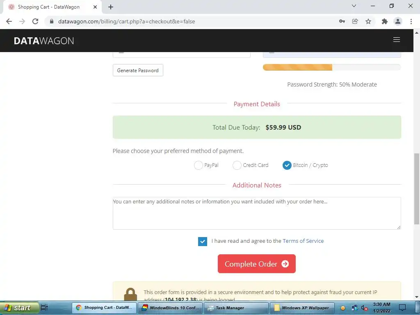The image size is (420, 315).
Task: Click the padlock icon in secure notice
Action: click(130, 294)
